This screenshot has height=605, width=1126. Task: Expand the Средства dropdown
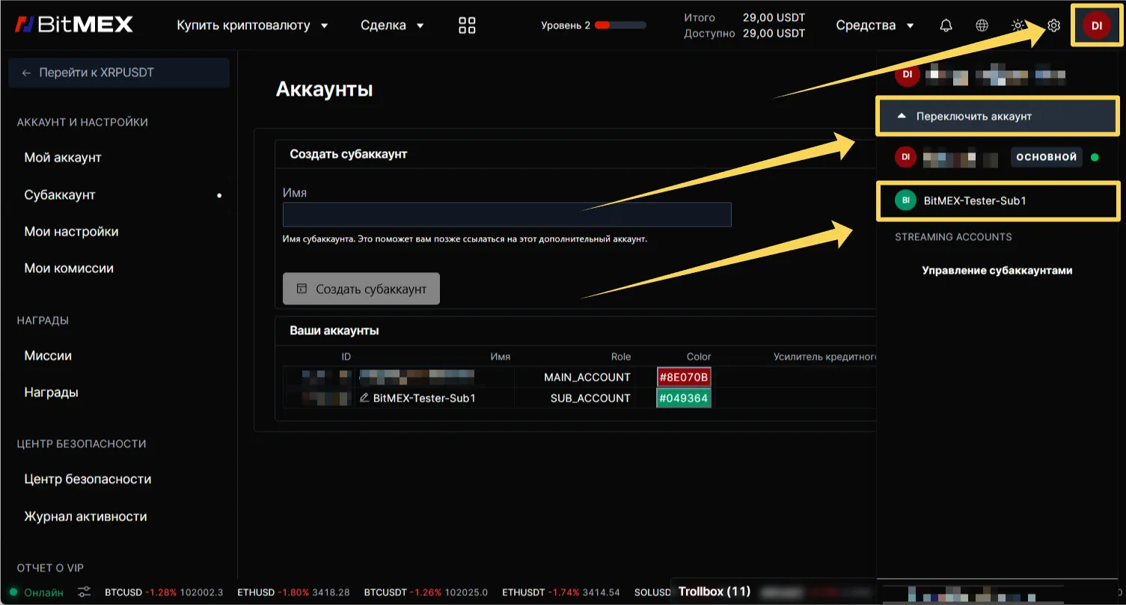coord(875,25)
